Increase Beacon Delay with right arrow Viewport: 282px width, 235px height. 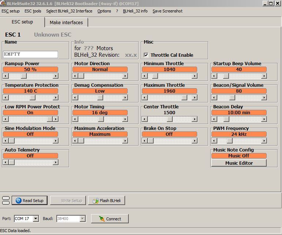coord(264,119)
